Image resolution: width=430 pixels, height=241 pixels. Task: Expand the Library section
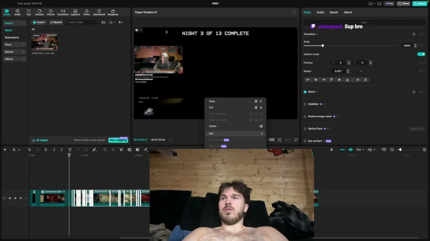coord(14,59)
